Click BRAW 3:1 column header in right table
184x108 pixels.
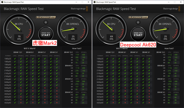click(x=146, y=52)
